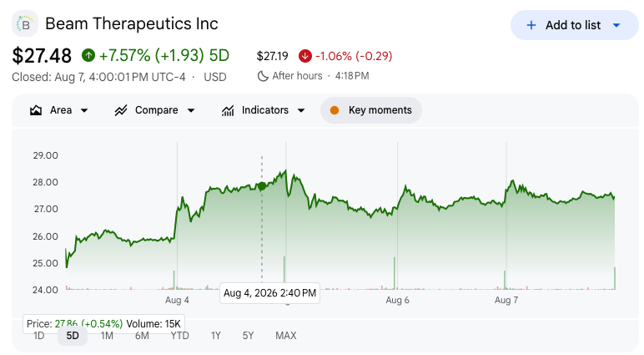Choose the 5Y range button
644x355 pixels.
coord(248,336)
